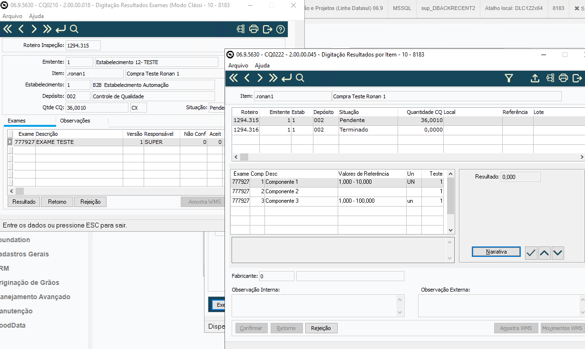Select roteiro row 1294.315 Pendente
The height and width of the screenshot is (349, 585).
coord(408,121)
